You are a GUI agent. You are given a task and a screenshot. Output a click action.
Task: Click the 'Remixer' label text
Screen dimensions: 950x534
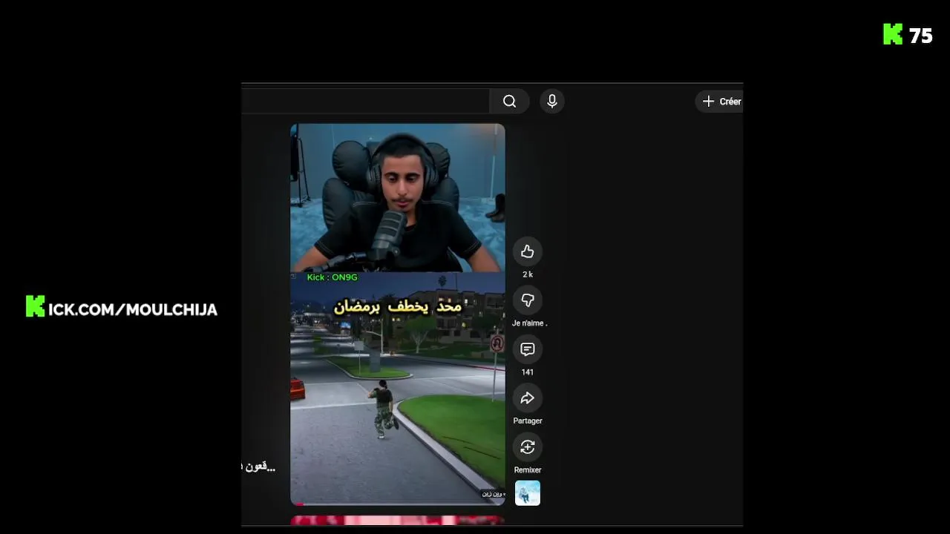528,470
